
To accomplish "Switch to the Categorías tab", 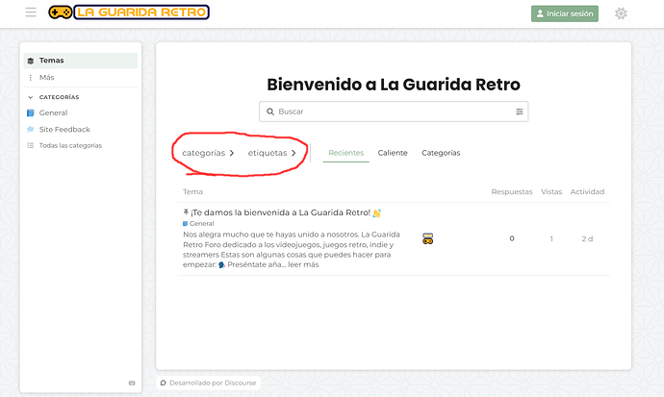I will point(441,153).
